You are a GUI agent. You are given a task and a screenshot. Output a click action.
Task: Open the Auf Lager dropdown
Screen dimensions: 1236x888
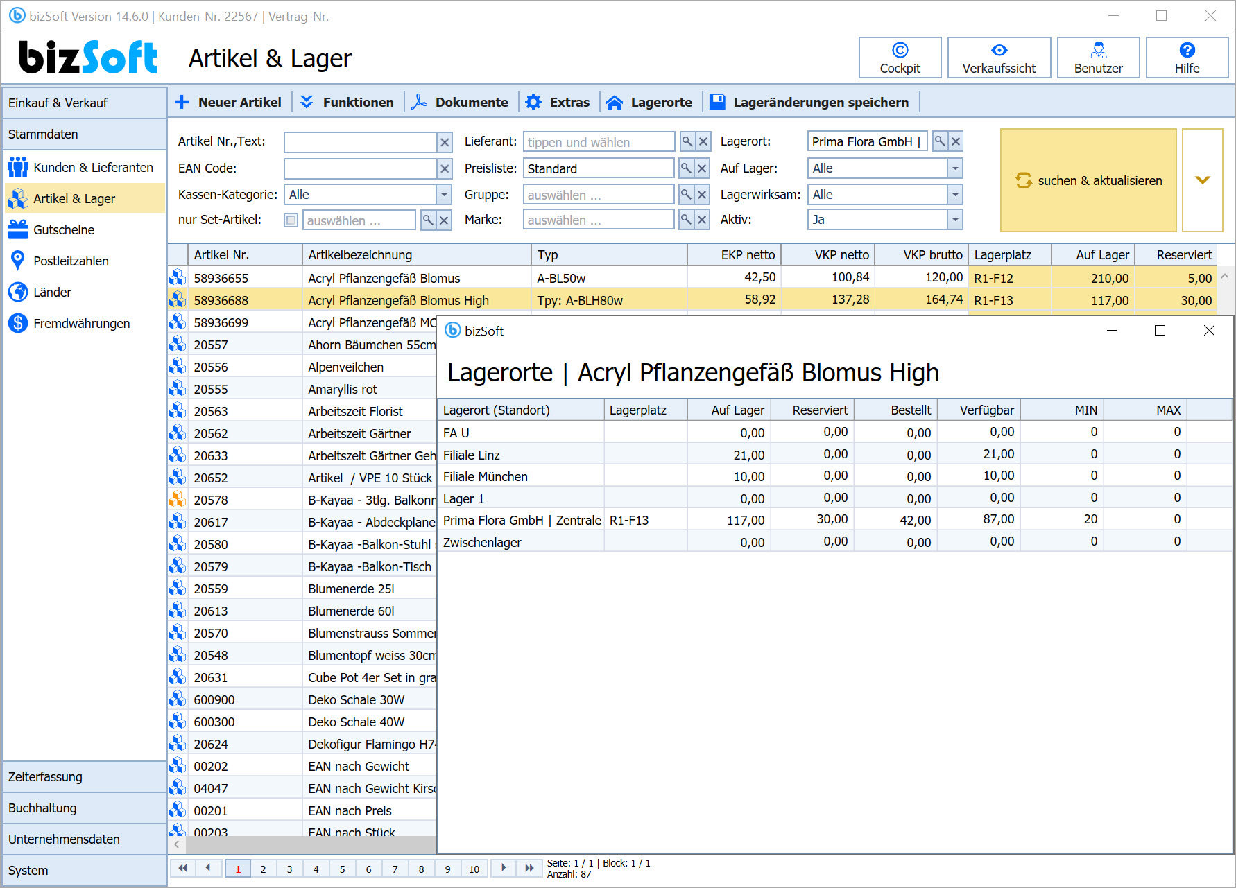(955, 168)
